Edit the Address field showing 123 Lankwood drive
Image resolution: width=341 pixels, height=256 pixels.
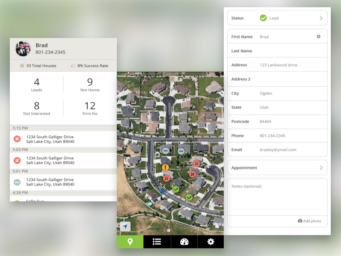click(277, 65)
